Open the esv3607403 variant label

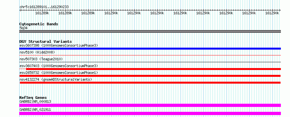[59, 66]
